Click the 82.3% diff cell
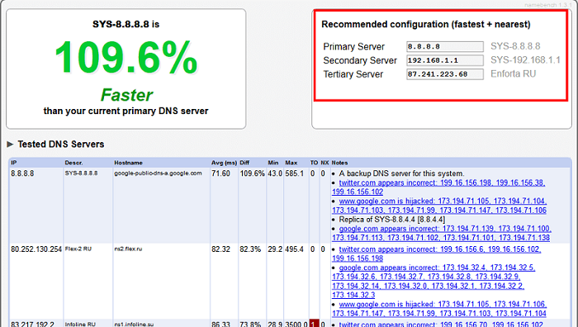Screen dimensions: 578x327 click(x=250, y=249)
